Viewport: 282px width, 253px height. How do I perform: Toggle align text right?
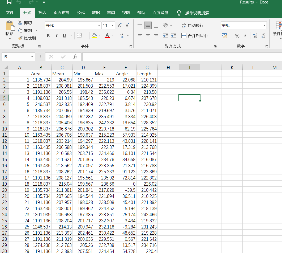(156, 36)
